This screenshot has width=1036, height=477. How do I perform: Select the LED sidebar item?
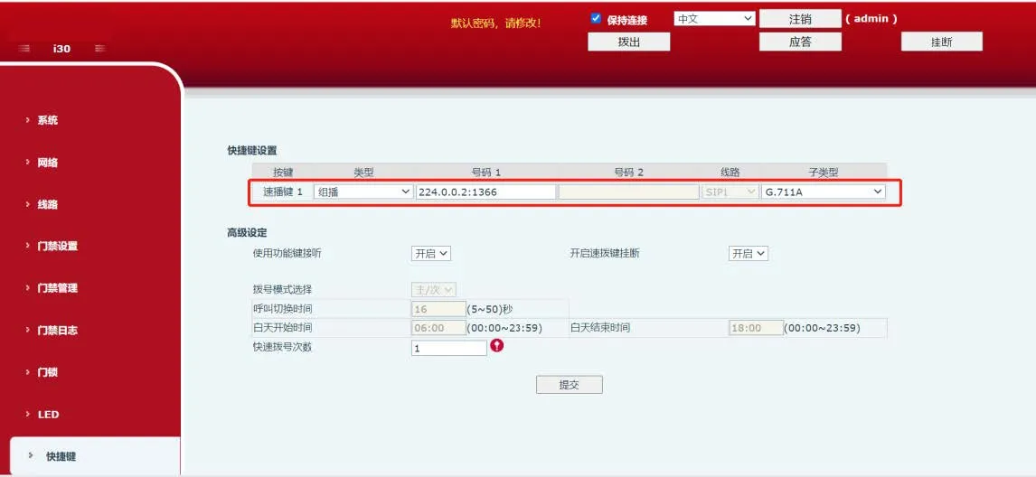tap(48, 415)
